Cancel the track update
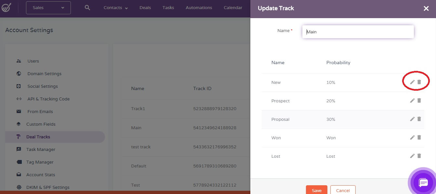 pos(343,190)
